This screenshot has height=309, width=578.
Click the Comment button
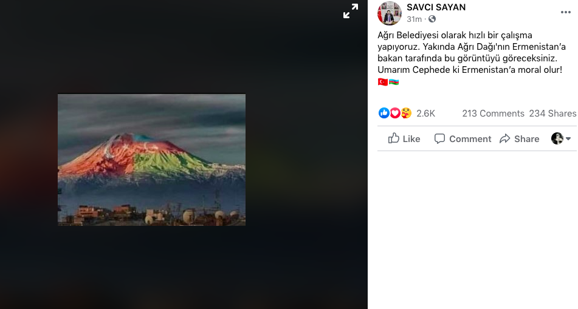tap(463, 138)
